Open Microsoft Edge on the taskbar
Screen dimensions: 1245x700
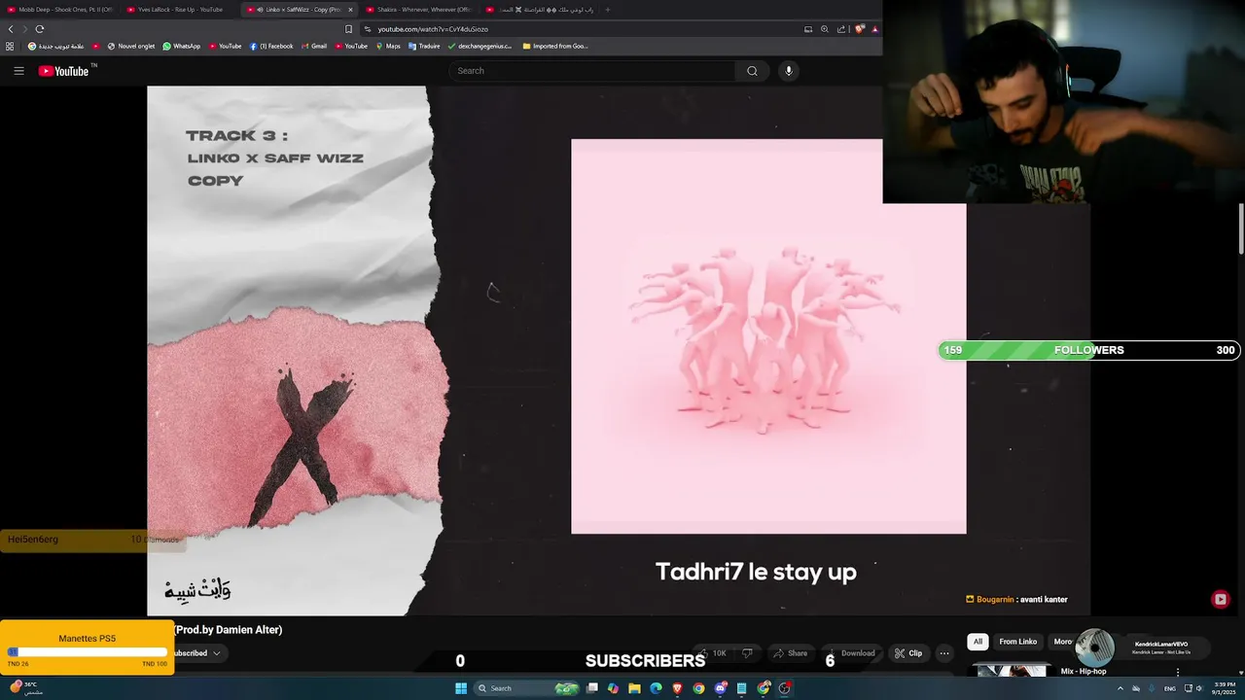pos(656,688)
